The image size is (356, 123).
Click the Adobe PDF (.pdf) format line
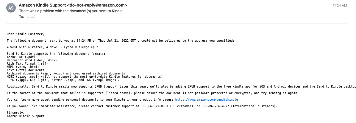pyautogui.click(x=21, y=57)
